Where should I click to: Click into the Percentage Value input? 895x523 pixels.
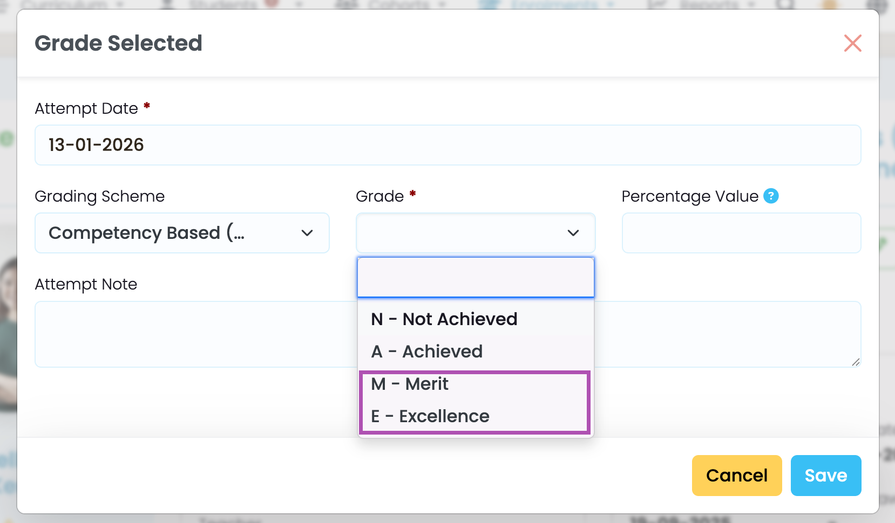point(741,233)
